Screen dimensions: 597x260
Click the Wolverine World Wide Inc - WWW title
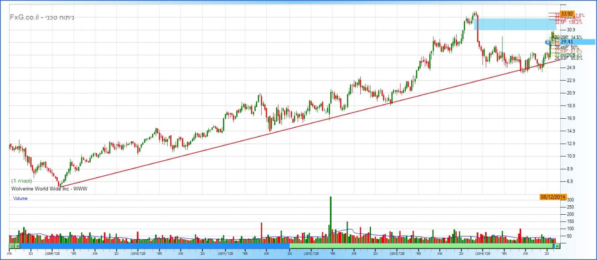click(x=49, y=188)
